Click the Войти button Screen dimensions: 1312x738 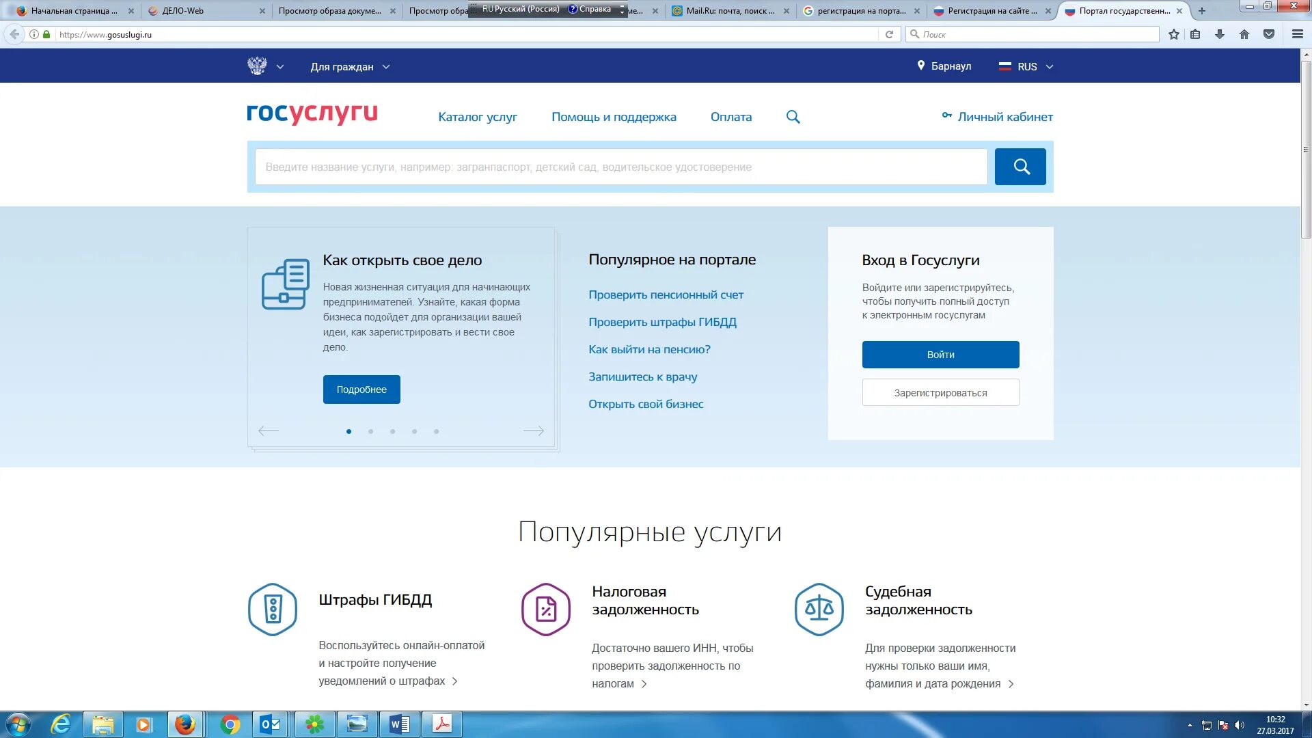(940, 355)
